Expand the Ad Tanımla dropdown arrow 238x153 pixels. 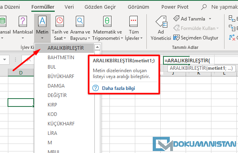(210, 19)
